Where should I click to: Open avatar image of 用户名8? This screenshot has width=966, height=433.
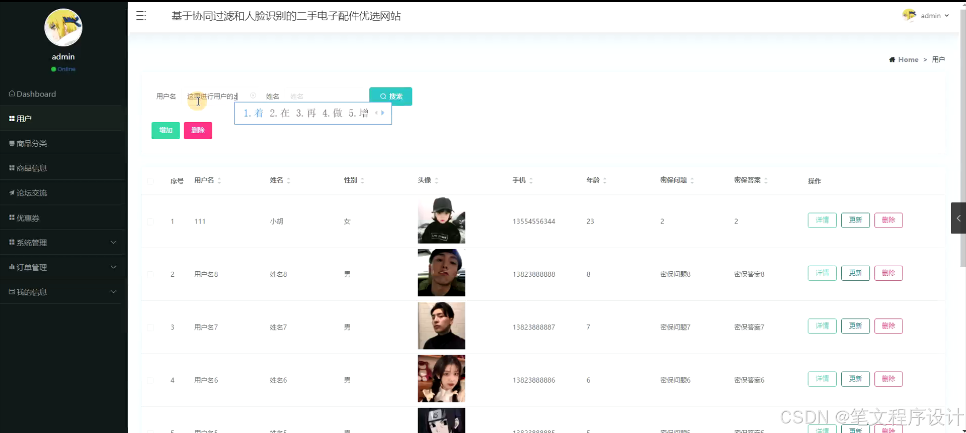point(441,273)
